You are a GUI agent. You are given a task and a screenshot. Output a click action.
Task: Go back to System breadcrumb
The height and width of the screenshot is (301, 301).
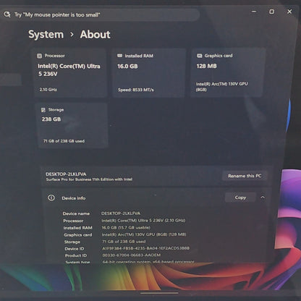pyautogui.click(x=46, y=34)
